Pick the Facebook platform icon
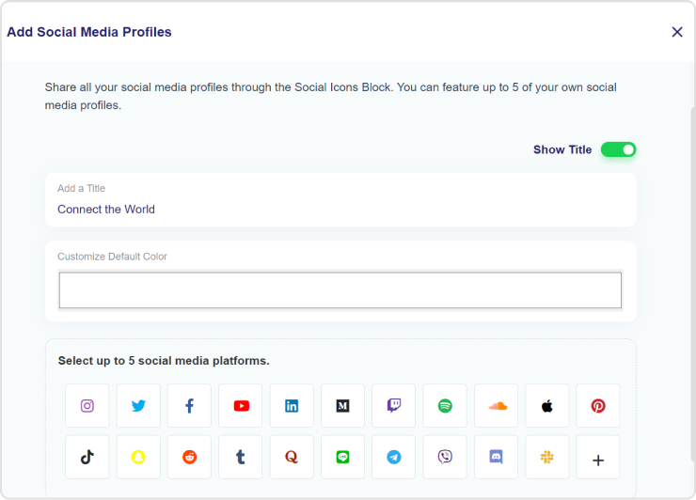Screen dimensions: 696x500 190,405
